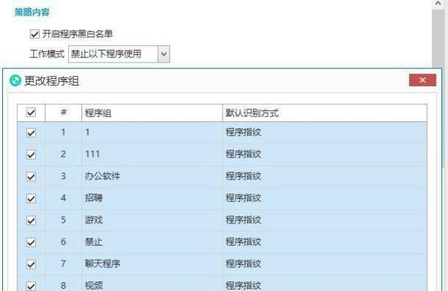Toggle the select-all checkbox in table header

(31, 112)
